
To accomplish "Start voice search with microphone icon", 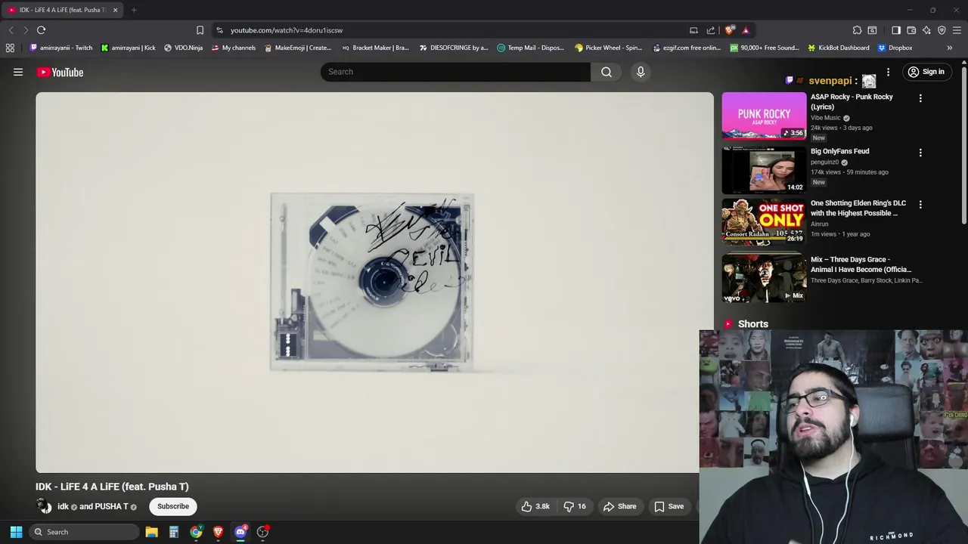I will [641, 72].
